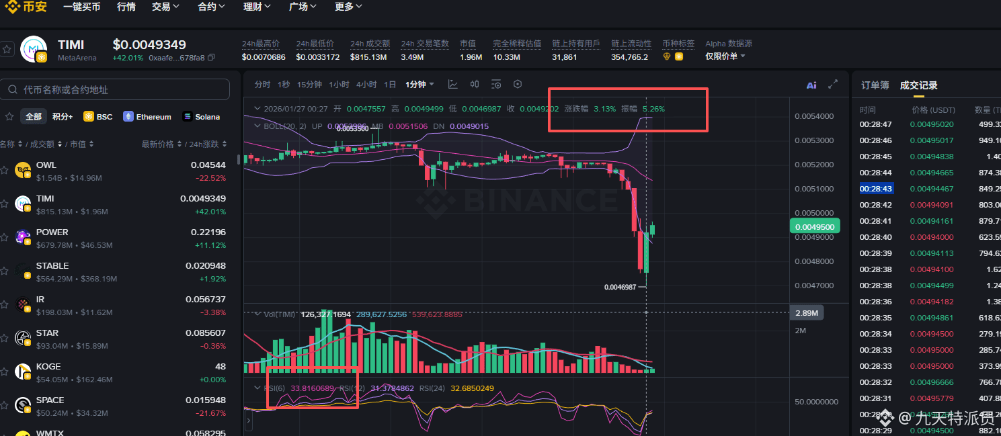Click the token name or contract search field
1001x436 pixels.
click(115, 89)
